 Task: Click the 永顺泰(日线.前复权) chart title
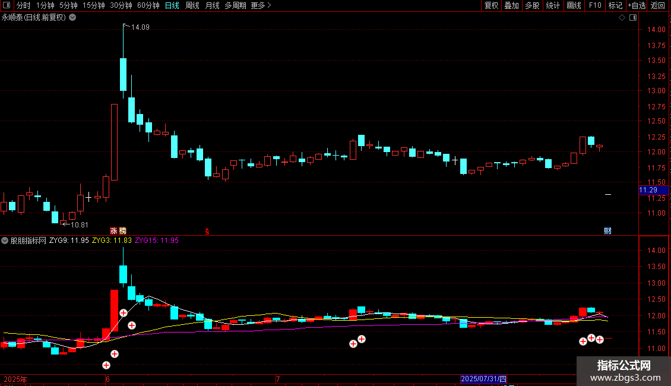tap(34, 18)
